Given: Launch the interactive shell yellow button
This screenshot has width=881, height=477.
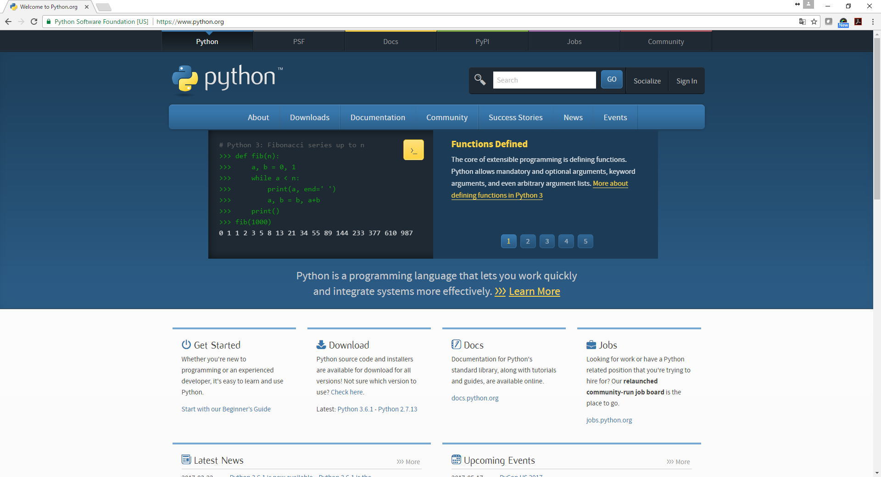Looking at the screenshot, I should pyautogui.click(x=413, y=150).
